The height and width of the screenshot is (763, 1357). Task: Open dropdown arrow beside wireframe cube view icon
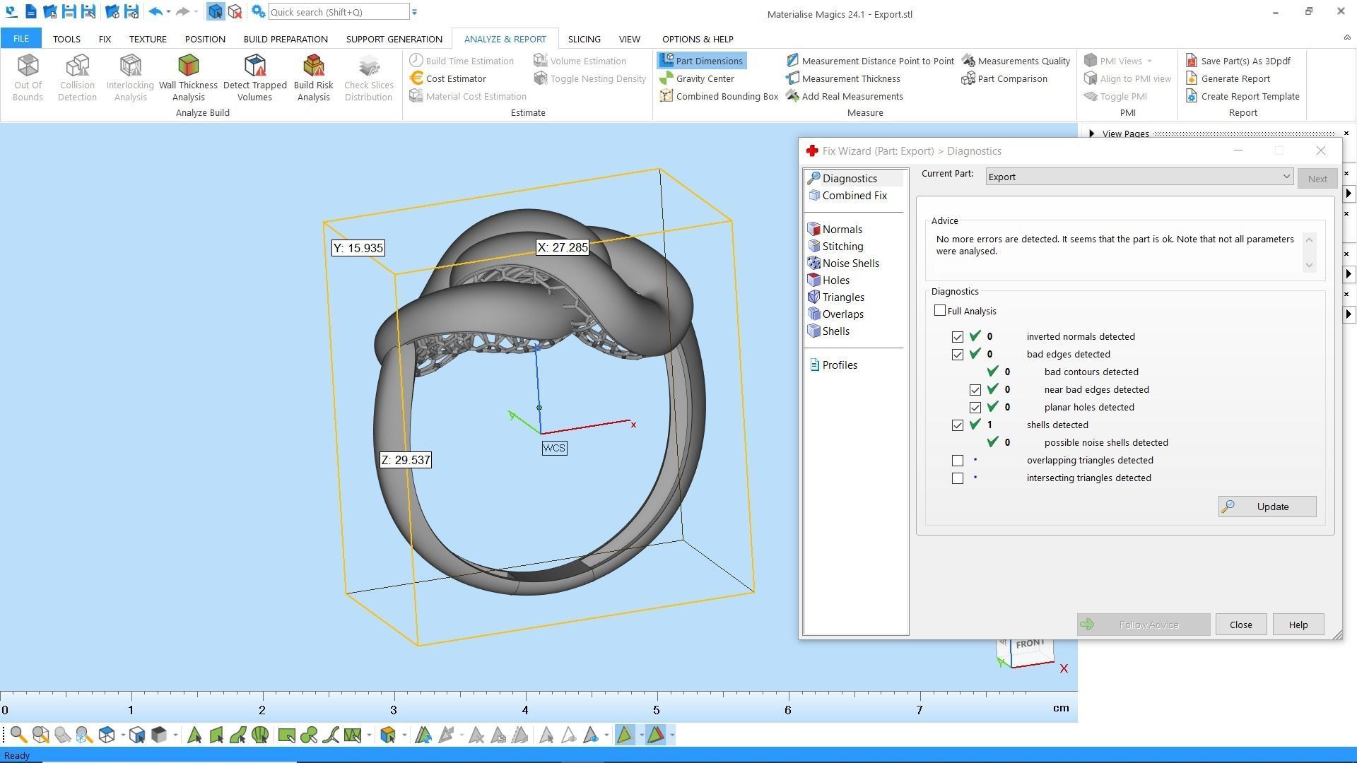pyautogui.click(x=123, y=735)
